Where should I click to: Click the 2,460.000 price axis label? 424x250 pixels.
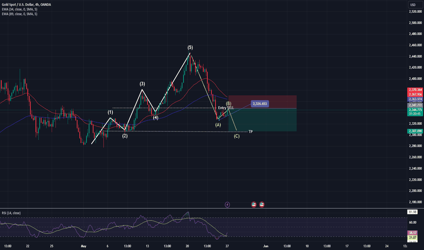click(x=415, y=45)
